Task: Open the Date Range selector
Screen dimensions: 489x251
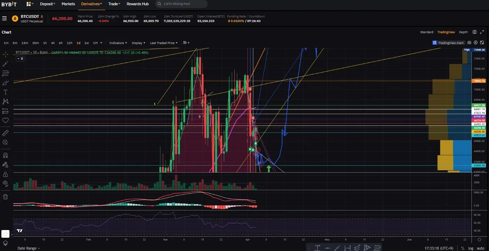Action: 29,248
